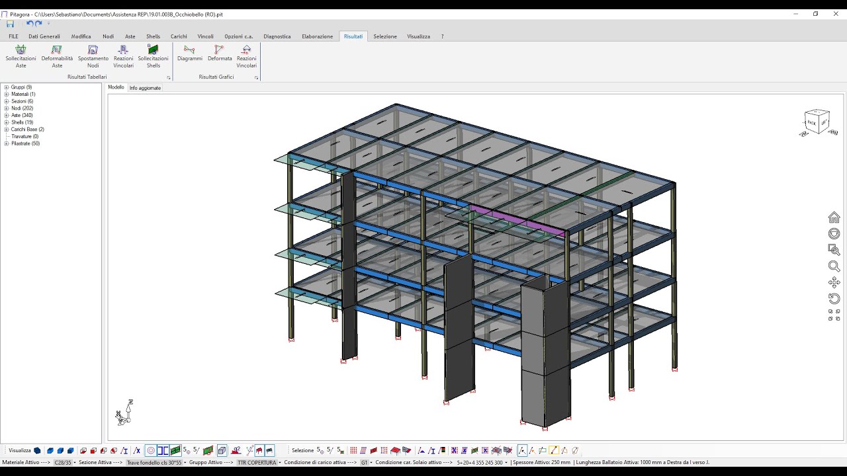Expand the Pilastrate (50) tree node

(x=7, y=143)
